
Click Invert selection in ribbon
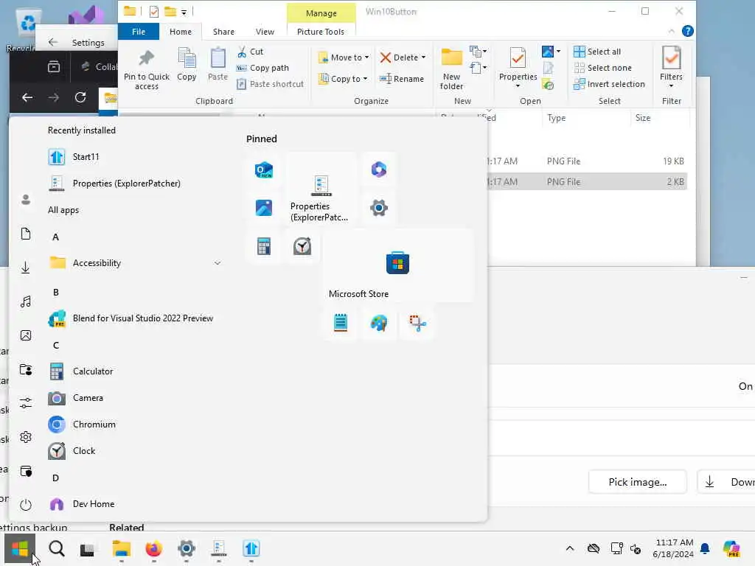(609, 84)
